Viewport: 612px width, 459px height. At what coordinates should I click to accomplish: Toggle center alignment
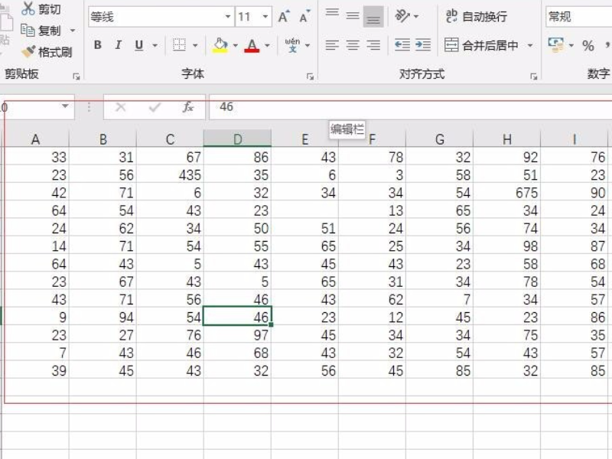pos(353,45)
